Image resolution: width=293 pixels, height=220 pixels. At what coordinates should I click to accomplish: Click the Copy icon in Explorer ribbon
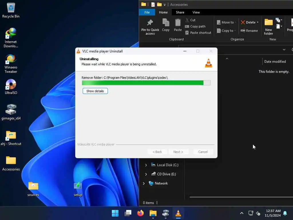pos(166,25)
